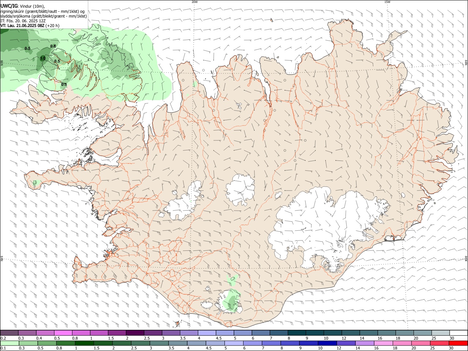Image resolution: width=468 pixels, height=351 pixels.
Task: Click the dark teal swatch labeled 8 in upper legend
Action: 296,333
